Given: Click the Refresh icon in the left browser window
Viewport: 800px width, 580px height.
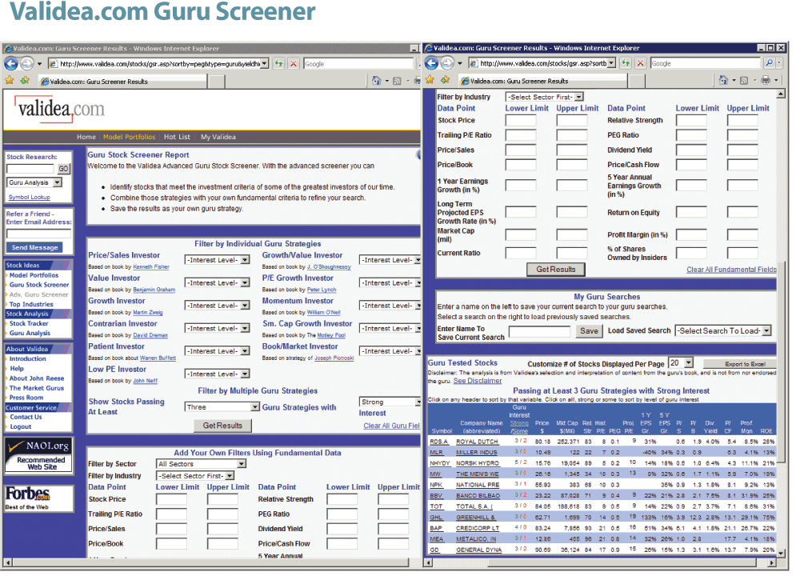Looking at the screenshot, I should tap(278, 63).
